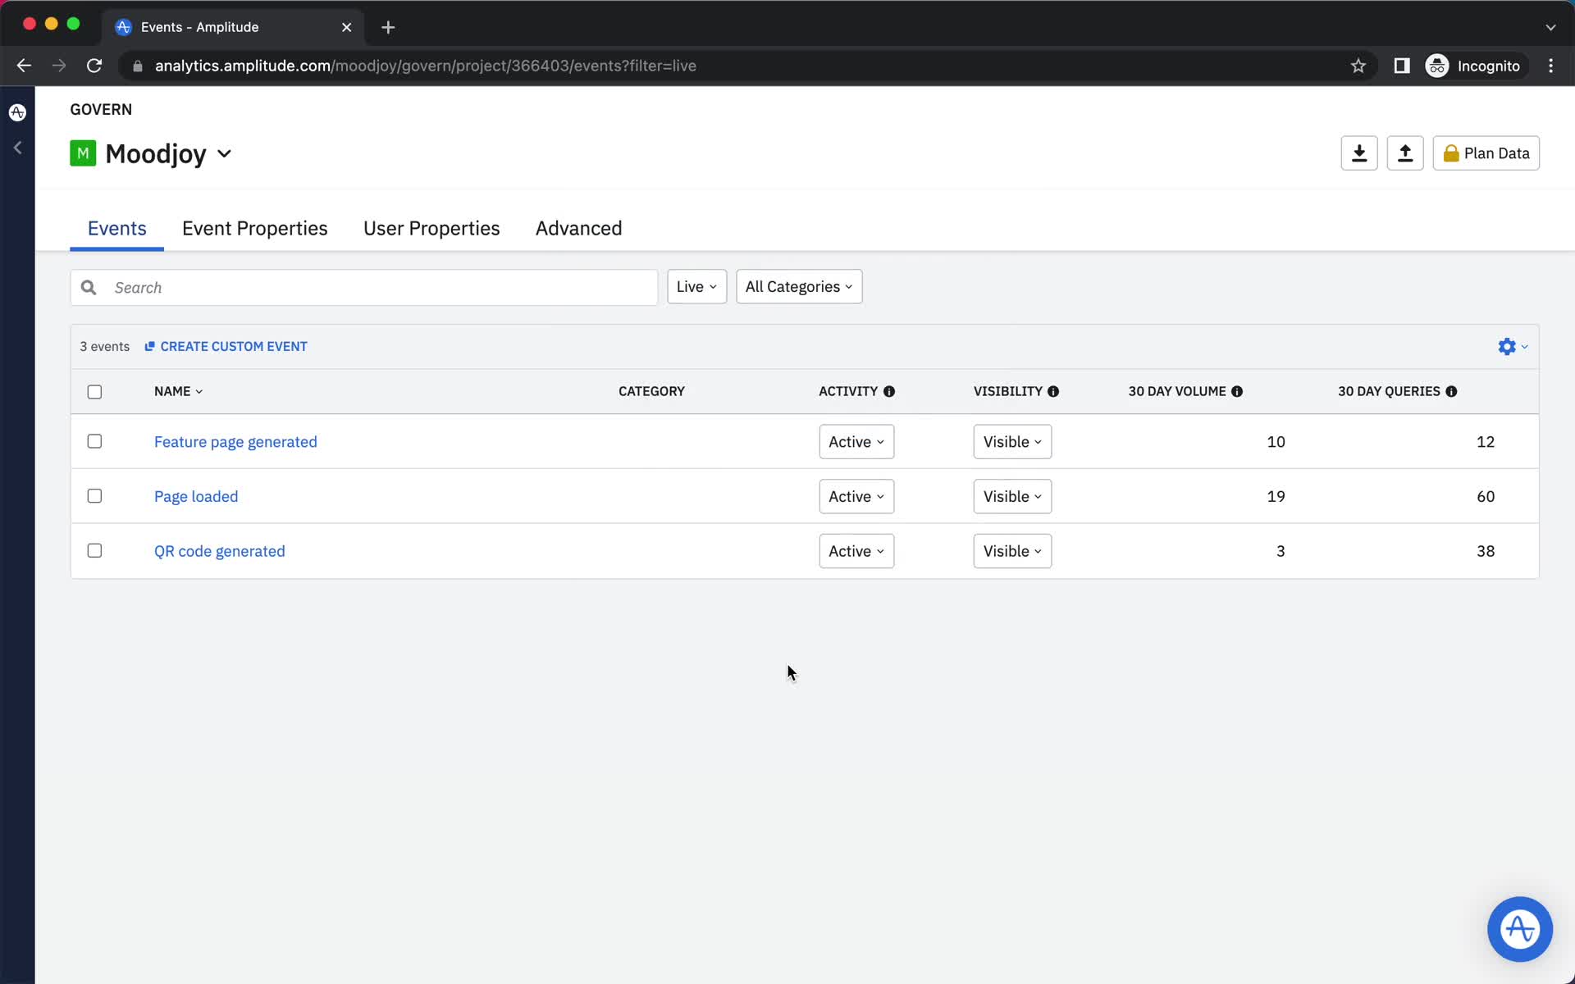Open Active dropdown for QR code generated
The image size is (1575, 984).
[x=856, y=551]
